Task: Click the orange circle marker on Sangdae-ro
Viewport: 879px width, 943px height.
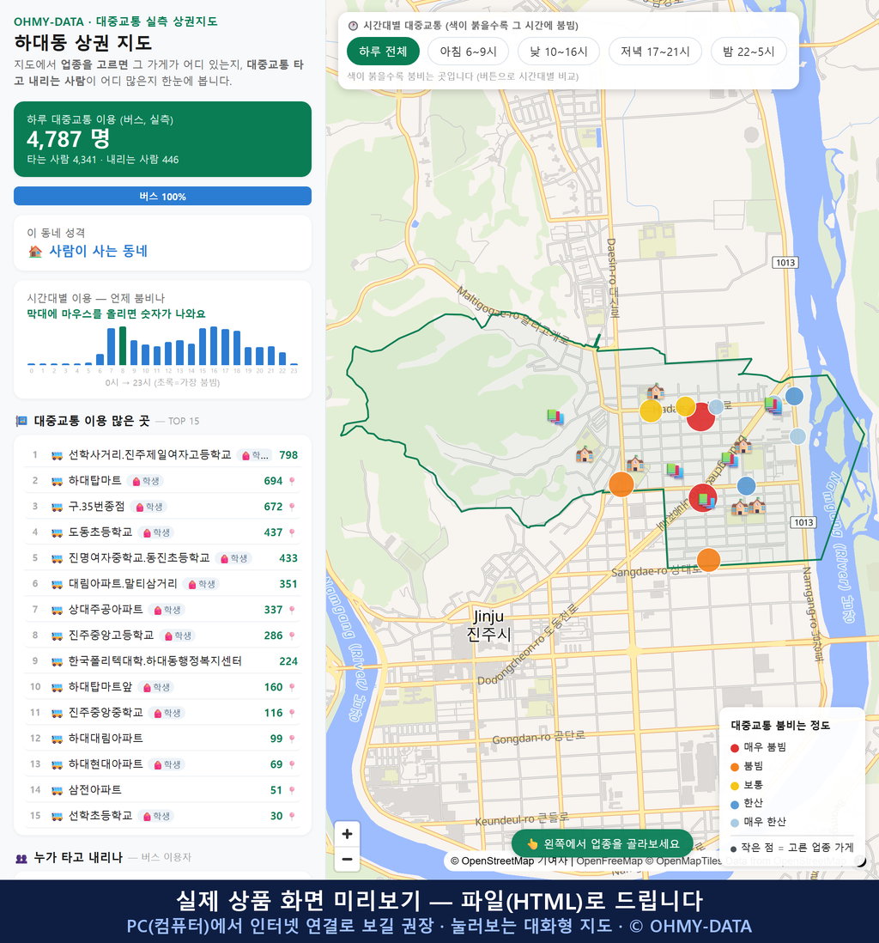Action: [x=709, y=560]
